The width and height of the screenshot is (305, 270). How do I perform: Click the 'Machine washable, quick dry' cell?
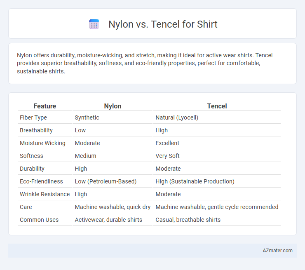[x=113, y=207]
